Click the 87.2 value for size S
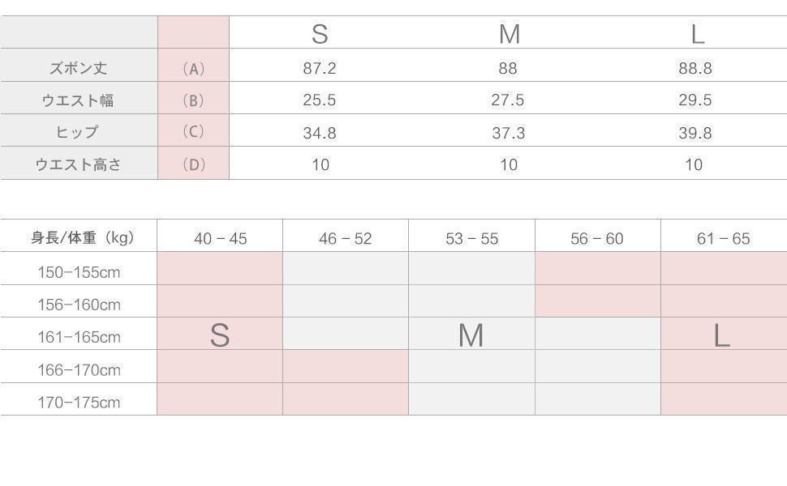Viewport: 787px width, 486px height. click(x=319, y=68)
